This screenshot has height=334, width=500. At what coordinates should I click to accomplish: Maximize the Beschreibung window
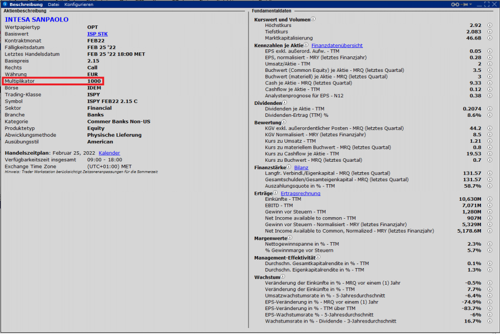[x=486, y=4]
